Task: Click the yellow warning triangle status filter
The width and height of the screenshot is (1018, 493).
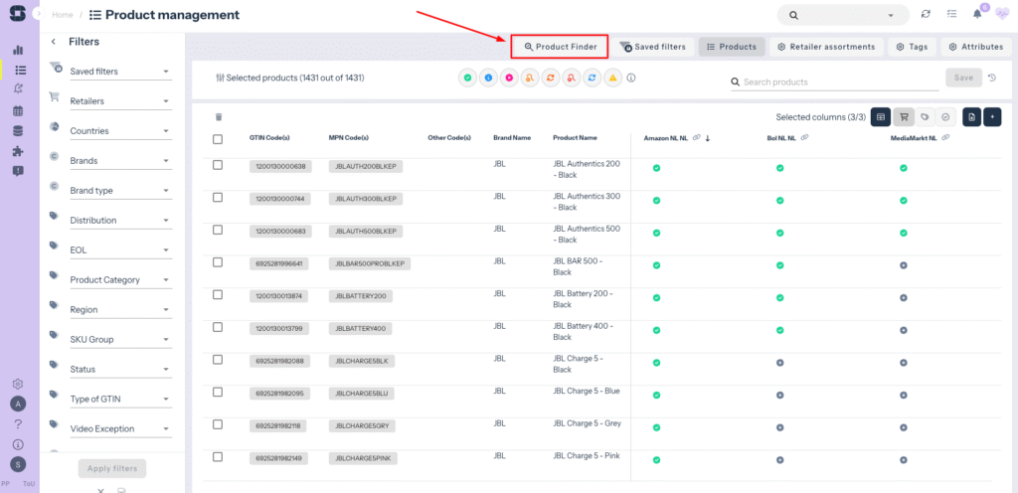Action: [x=613, y=78]
